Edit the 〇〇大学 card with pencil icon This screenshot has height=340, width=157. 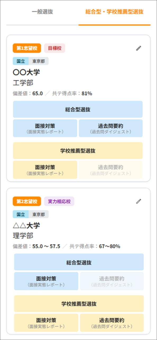(139, 48)
